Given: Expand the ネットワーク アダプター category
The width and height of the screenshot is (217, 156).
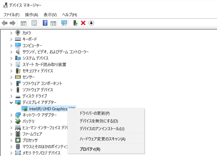Looking at the screenshot, I should click(11, 115).
